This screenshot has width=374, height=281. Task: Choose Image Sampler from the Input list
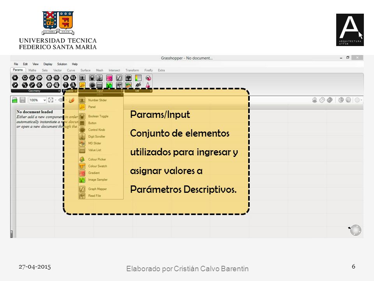click(x=101, y=180)
